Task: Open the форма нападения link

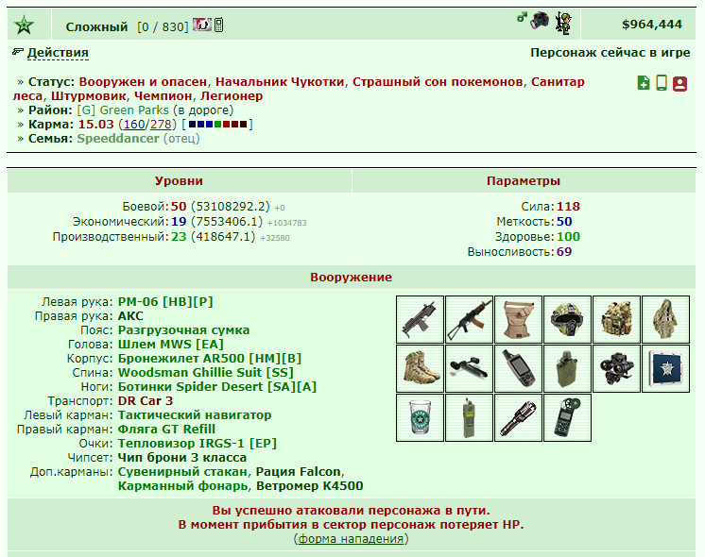Action: (351, 538)
